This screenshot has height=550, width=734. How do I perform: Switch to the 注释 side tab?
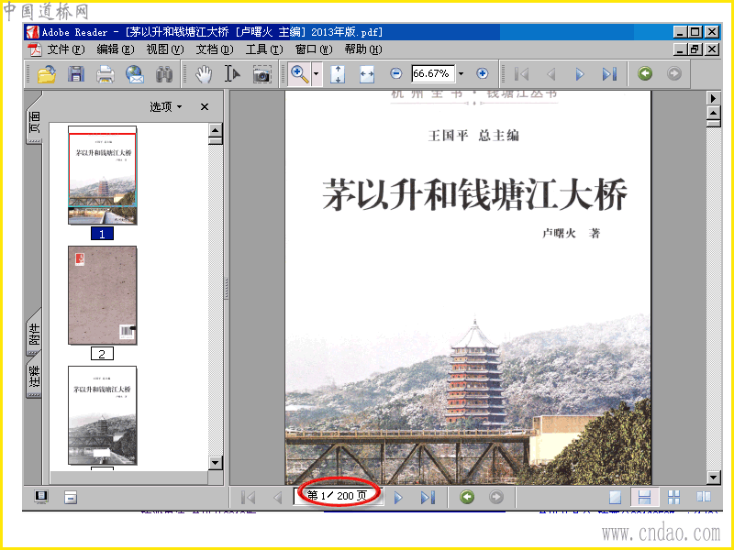(34, 377)
